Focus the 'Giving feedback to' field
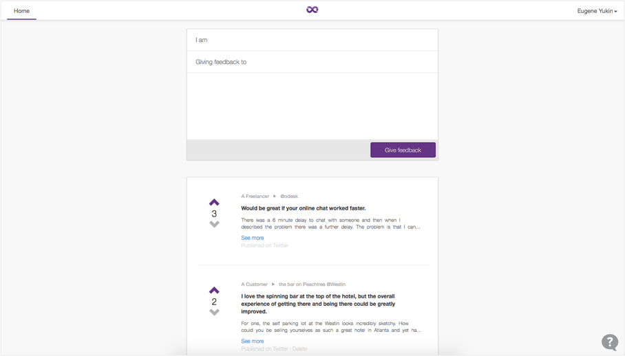 point(312,62)
